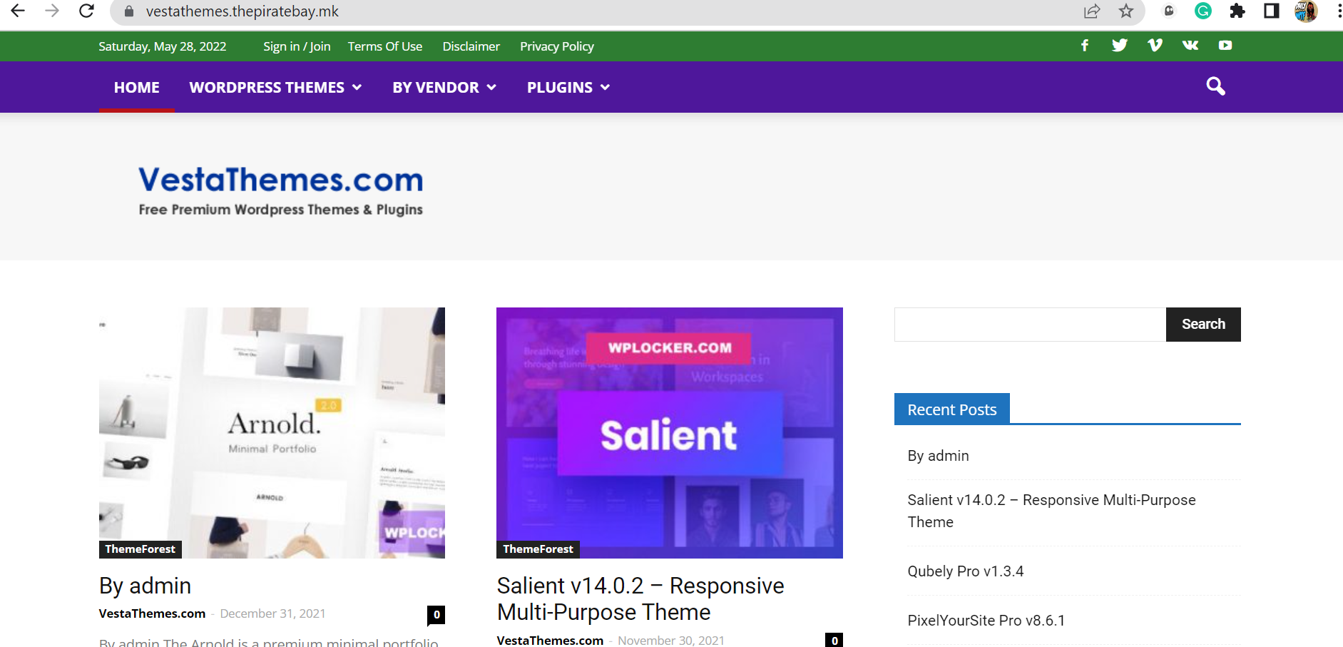Expand the Plugins dropdown menu
Viewport: 1343px width, 647px height.
(568, 87)
